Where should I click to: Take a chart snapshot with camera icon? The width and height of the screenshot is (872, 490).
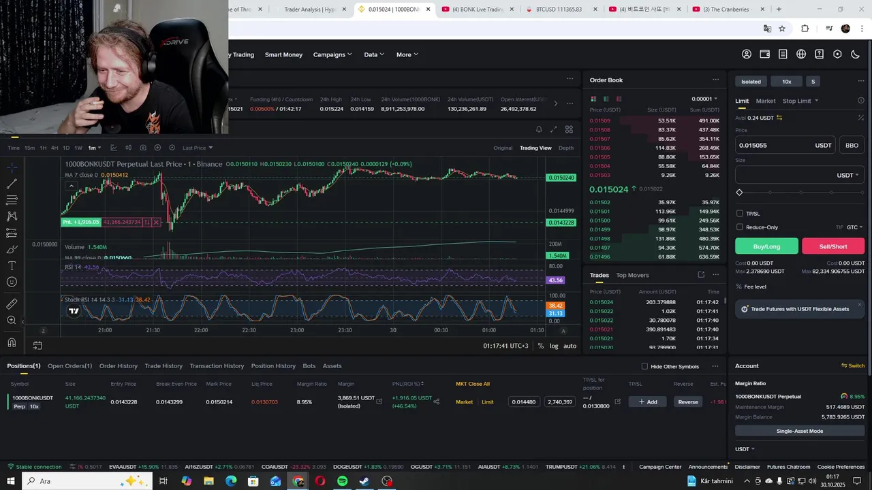142,148
